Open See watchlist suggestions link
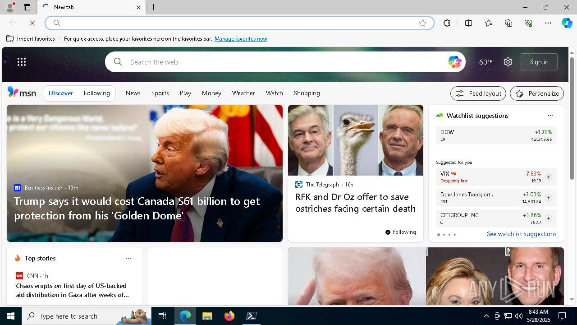This screenshot has width=577, height=325. [x=522, y=234]
